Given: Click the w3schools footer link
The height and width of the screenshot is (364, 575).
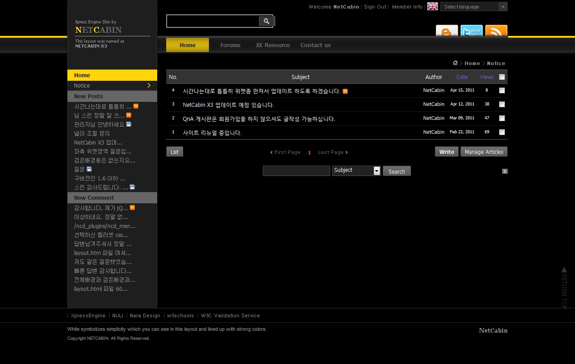Looking at the screenshot, I should [181, 316].
